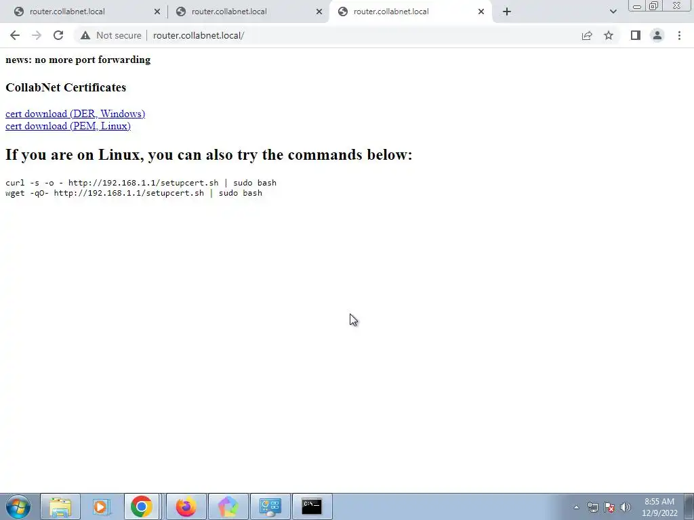The height and width of the screenshot is (520, 694).
Task: Close the second router.collabnet.local tab
Action: point(319,12)
